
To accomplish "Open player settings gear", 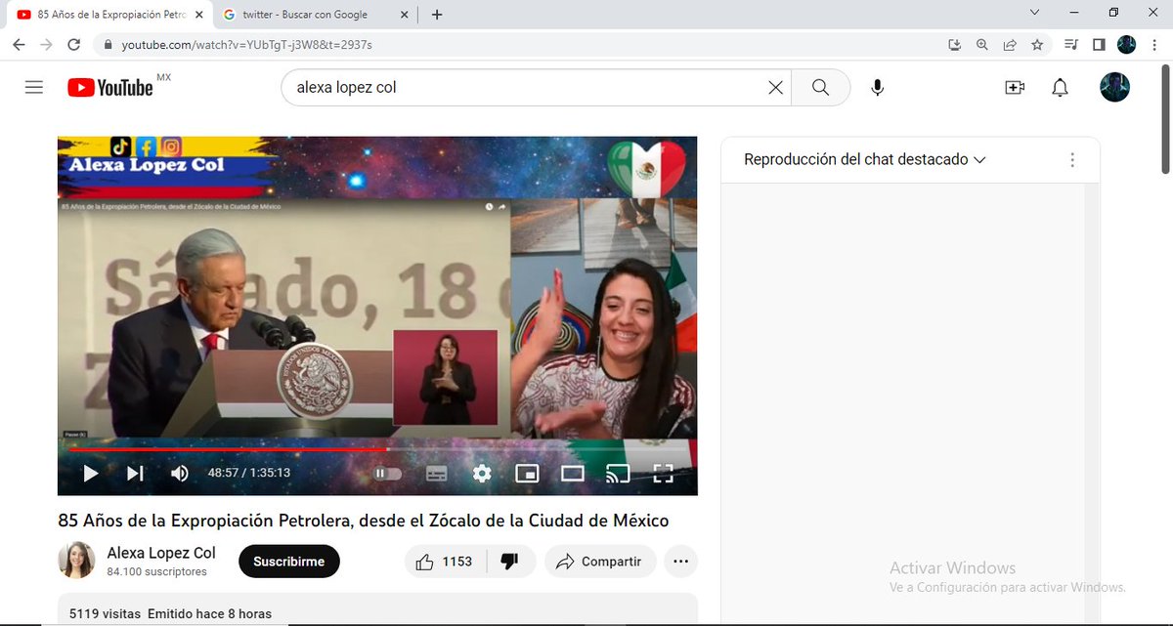I will pyautogui.click(x=482, y=474).
